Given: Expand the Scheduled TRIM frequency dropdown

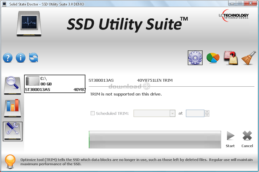Looking at the screenshot, I should coord(172,113).
